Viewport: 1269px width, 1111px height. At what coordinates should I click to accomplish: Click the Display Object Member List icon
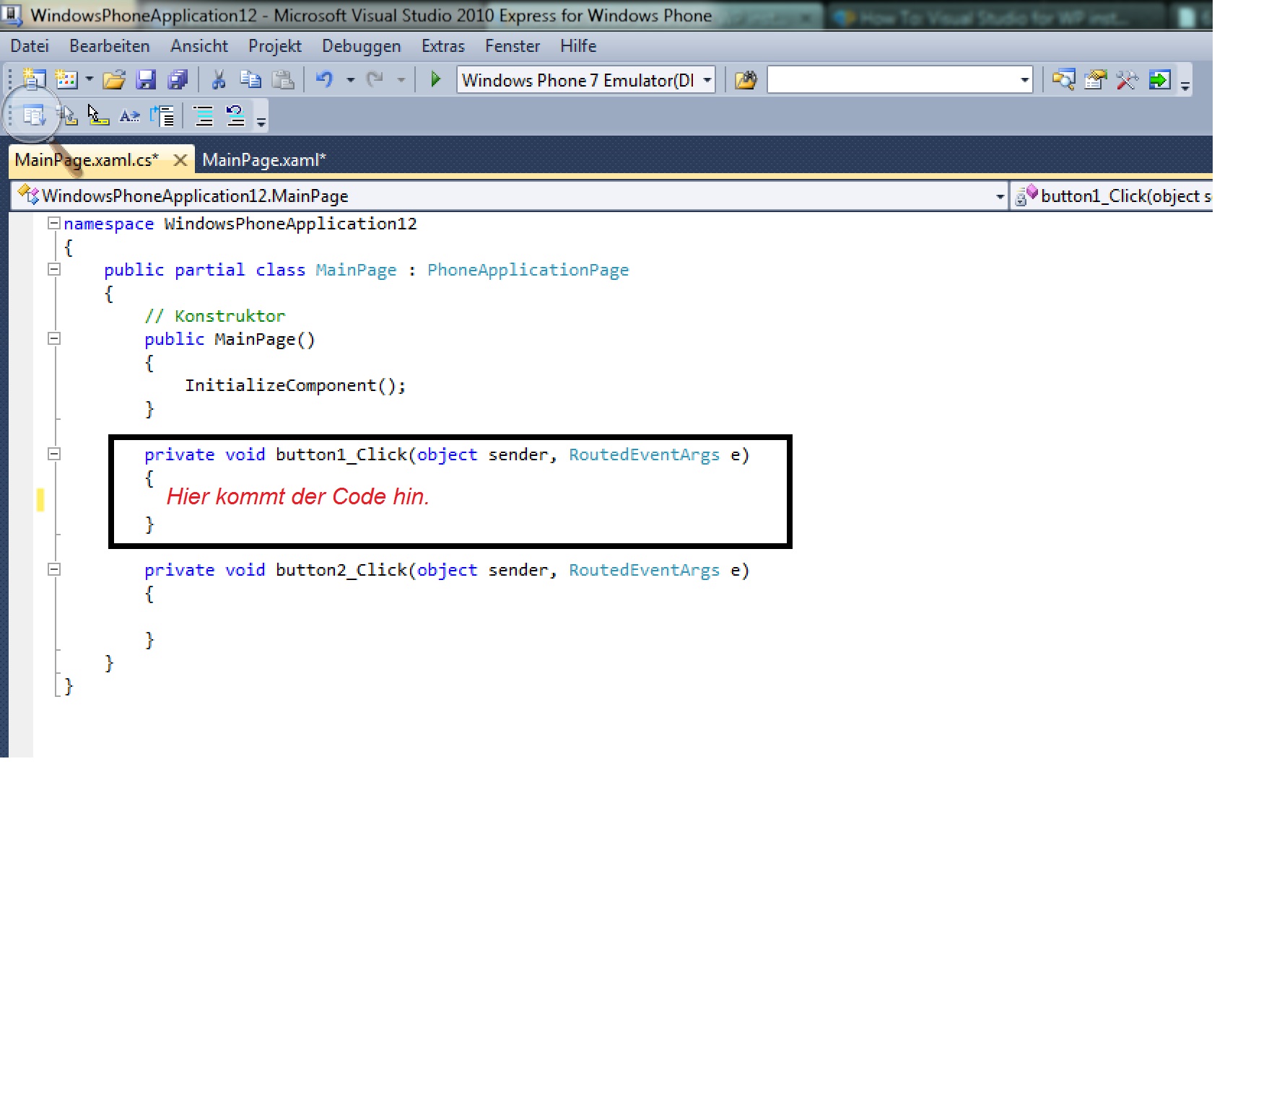(34, 115)
